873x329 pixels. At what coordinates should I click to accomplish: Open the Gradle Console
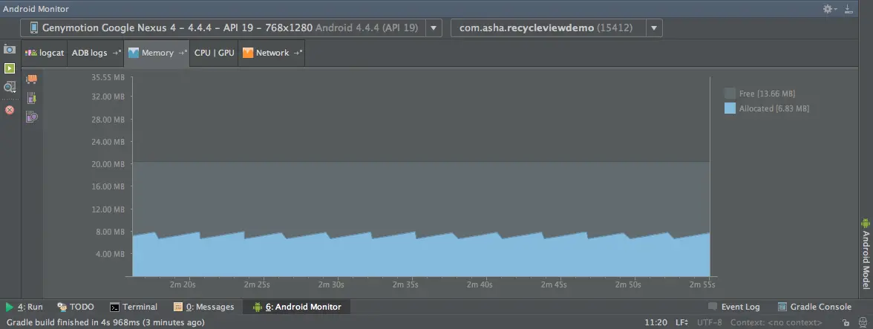[x=814, y=307]
